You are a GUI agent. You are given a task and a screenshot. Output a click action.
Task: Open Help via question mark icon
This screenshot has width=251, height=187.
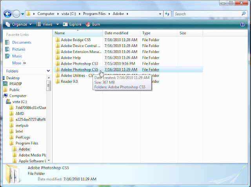coord(242,24)
